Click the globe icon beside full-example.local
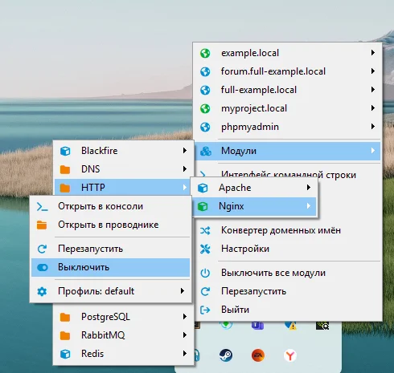The image size is (394, 373). point(205,90)
